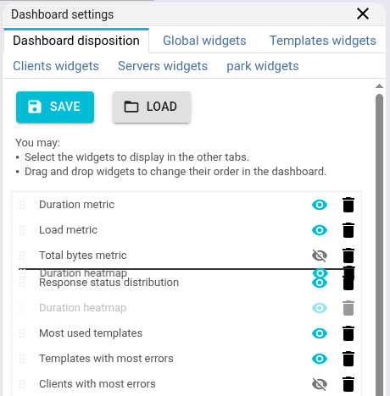The height and width of the screenshot is (396, 390).
Task: Toggle visibility of Load metric widget
Action: [320, 230]
